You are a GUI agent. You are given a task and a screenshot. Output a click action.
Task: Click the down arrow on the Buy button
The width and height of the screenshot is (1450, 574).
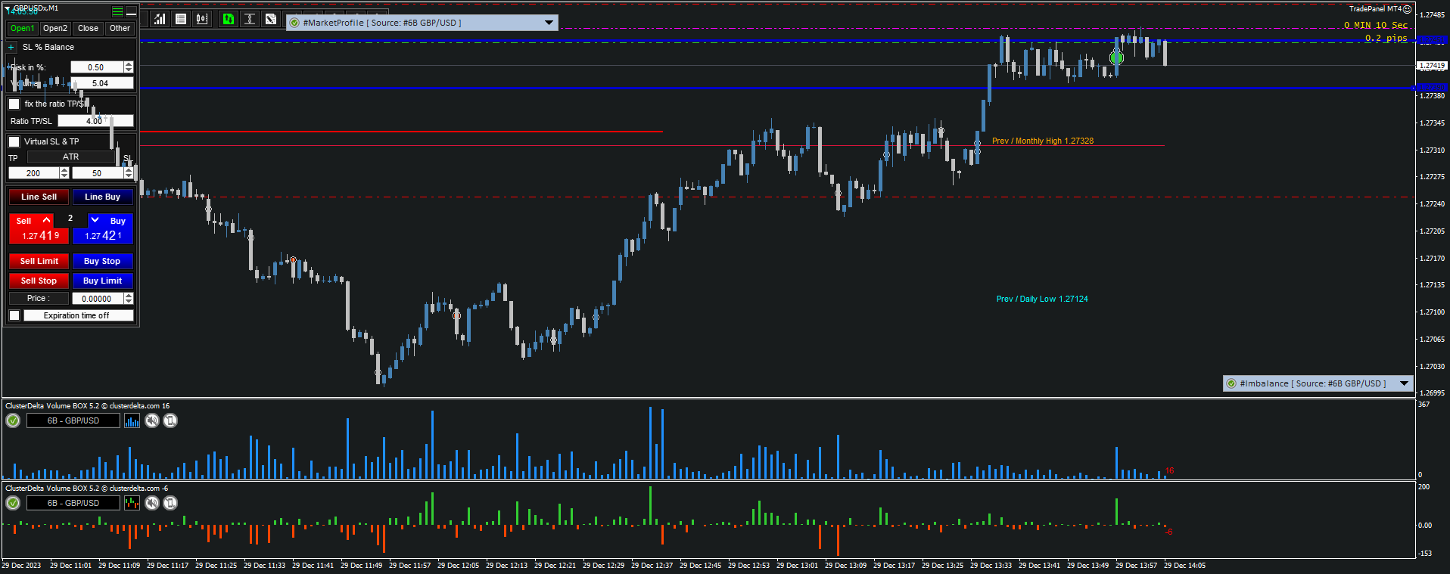[95, 220]
